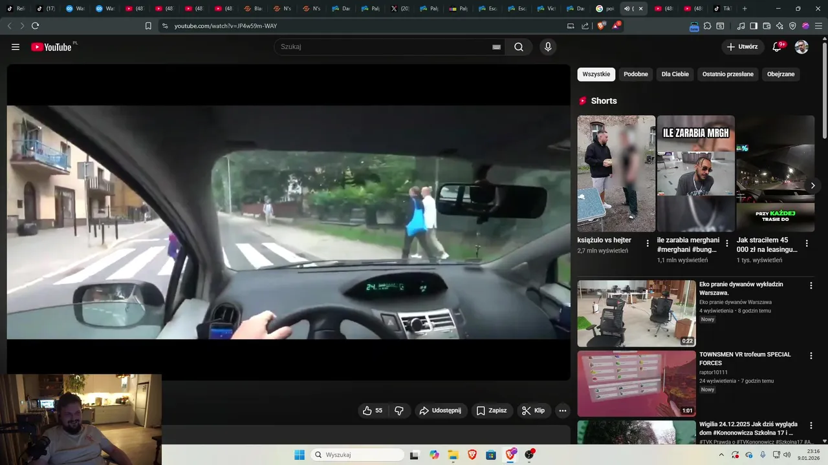Open File Explorer from the taskbar
Screen dimensions: 828x465
[453, 455]
